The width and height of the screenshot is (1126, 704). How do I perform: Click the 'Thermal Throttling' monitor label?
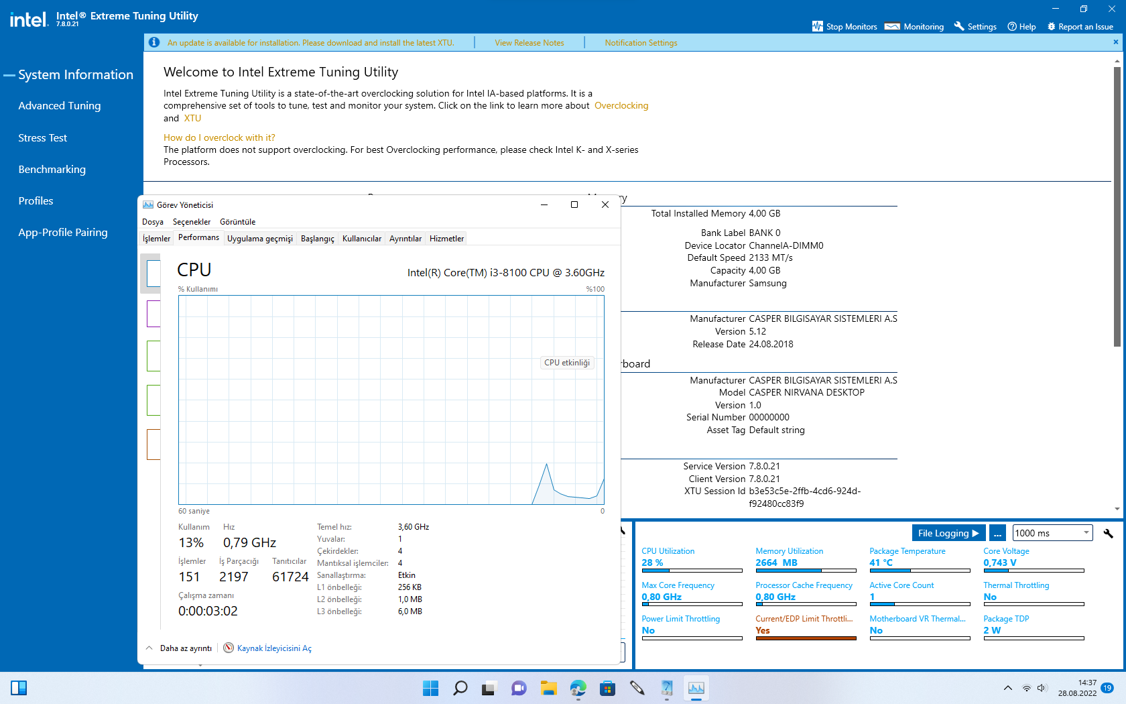click(1017, 585)
